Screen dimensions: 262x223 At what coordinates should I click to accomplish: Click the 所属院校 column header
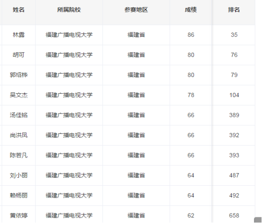click(x=69, y=10)
